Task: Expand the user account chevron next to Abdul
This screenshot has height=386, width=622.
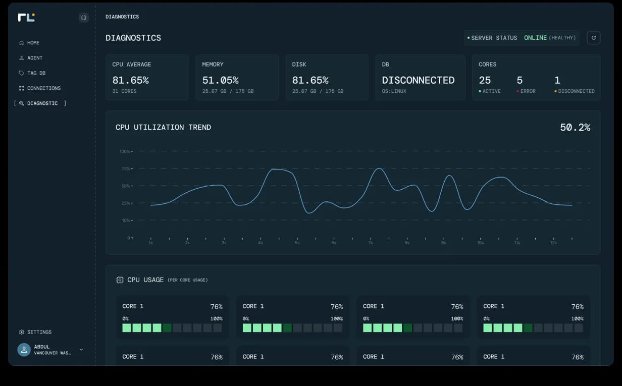Action: (x=81, y=350)
